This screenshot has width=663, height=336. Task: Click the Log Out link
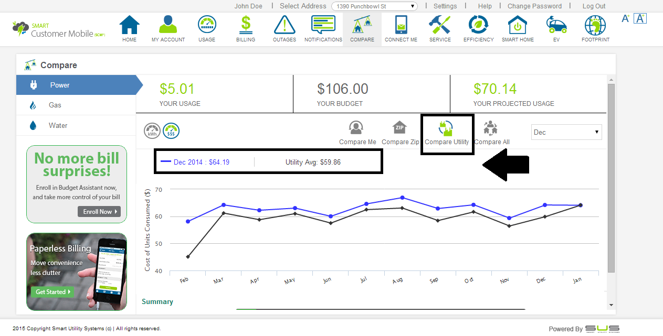point(594,6)
